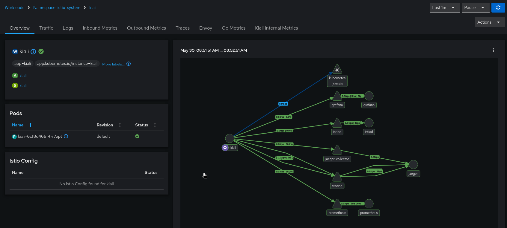Sort pods by Name column
This screenshot has width=507, height=228.
(18, 125)
